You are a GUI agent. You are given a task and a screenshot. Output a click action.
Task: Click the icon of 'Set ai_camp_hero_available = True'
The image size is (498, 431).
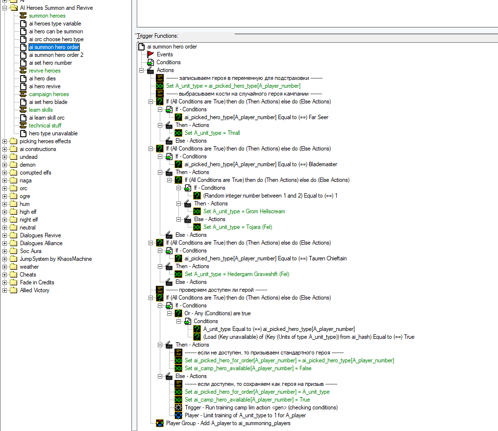click(178, 400)
